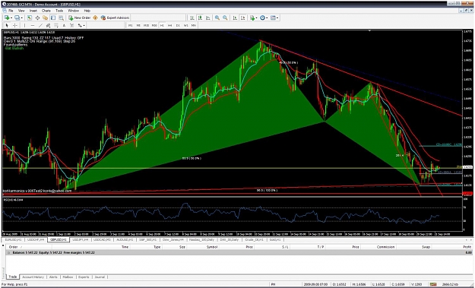475x288 pixels.
Task: Open the View menu
Action: [x=21, y=11]
